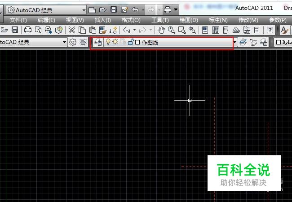Viewport: 292px width, 202px height.
Task: Expand Undo history arrow in Standard toolbar
Action: point(135,30)
